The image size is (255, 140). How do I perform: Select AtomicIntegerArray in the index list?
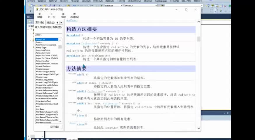point(46,71)
